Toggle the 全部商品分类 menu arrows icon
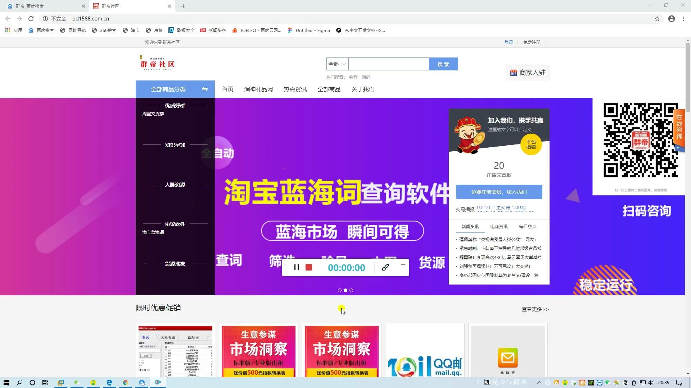This screenshot has height=388, width=691. 205,89
